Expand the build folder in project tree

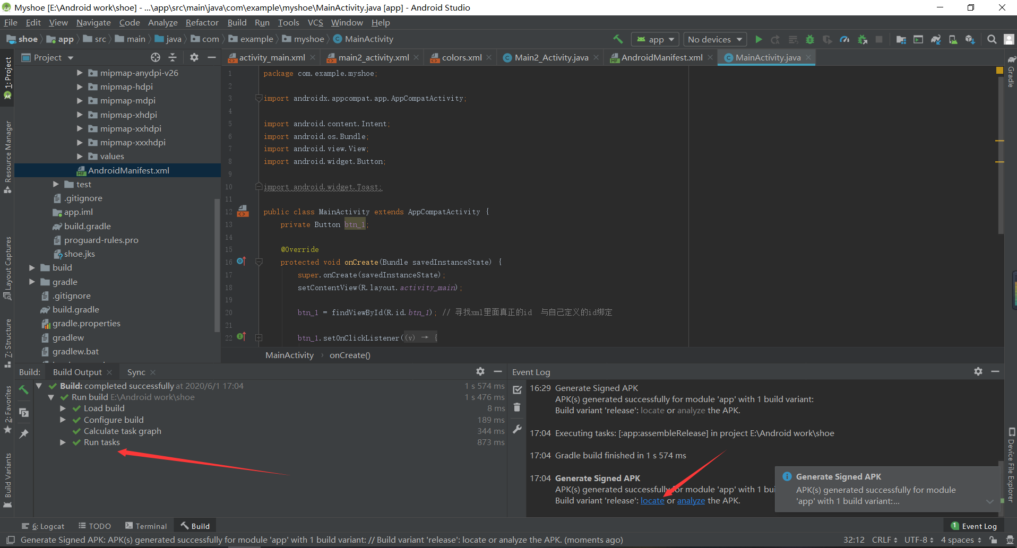click(32, 267)
